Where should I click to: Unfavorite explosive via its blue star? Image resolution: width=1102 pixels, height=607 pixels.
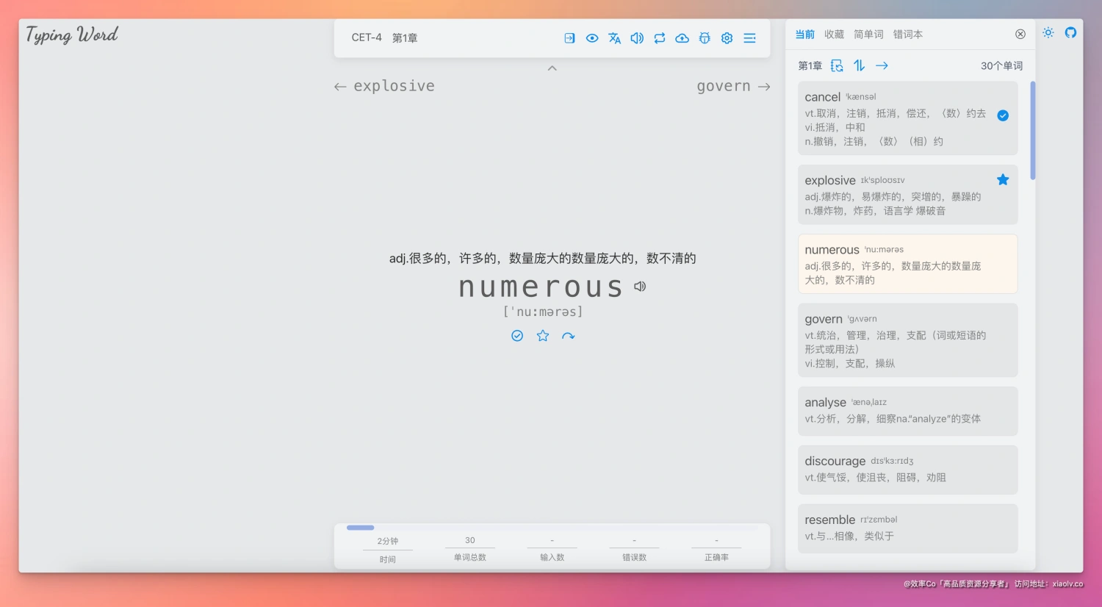pos(1003,180)
